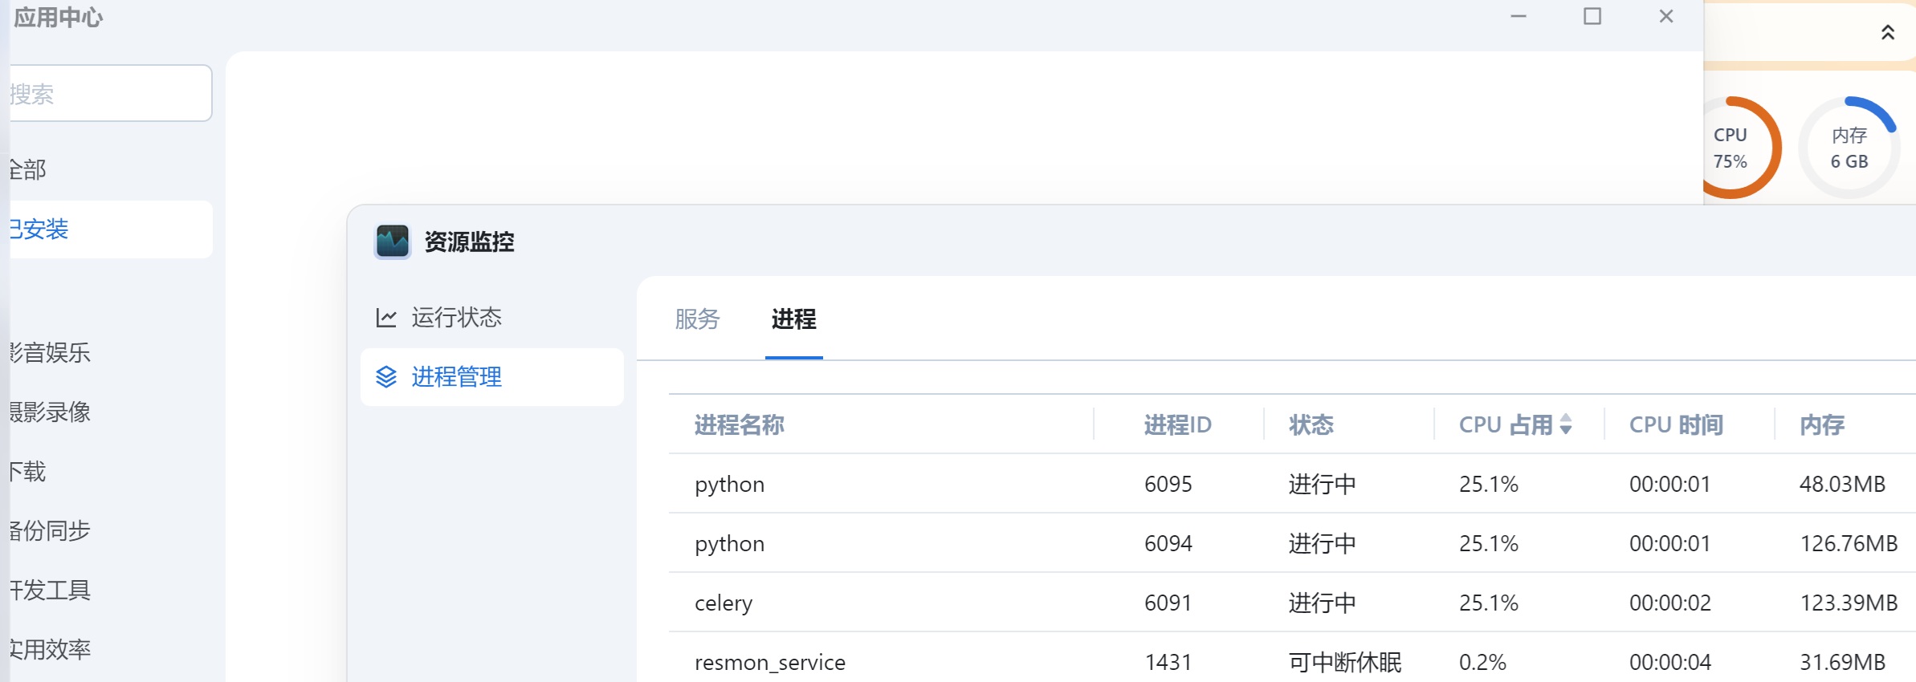Switch to the 进程 tab
Image resolution: width=1916 pixels, height=682 pixels.
(793, 319)
